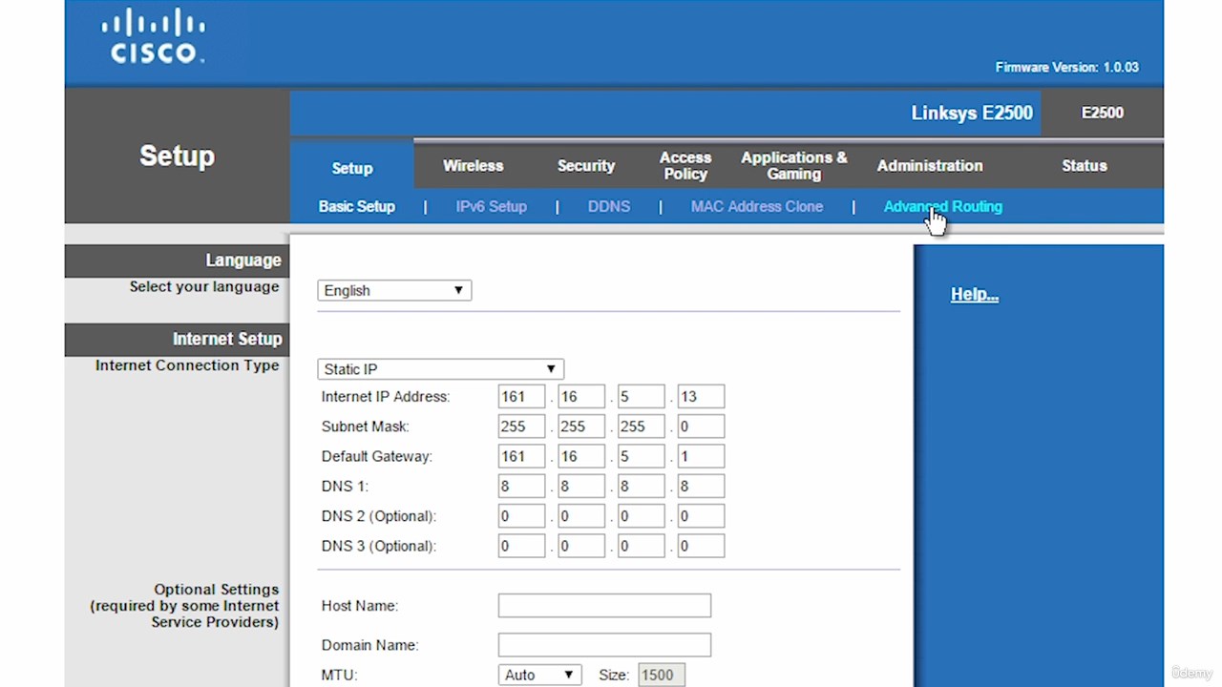Click the Select your language label
This screenshot has width=1222, height=687.
[x=204, y=287]
